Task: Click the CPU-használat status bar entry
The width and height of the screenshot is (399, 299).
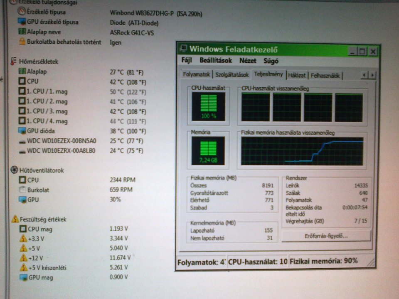Action: [x=258, y=262]
